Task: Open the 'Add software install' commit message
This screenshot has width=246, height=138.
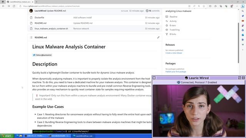Action: point(83,18)
